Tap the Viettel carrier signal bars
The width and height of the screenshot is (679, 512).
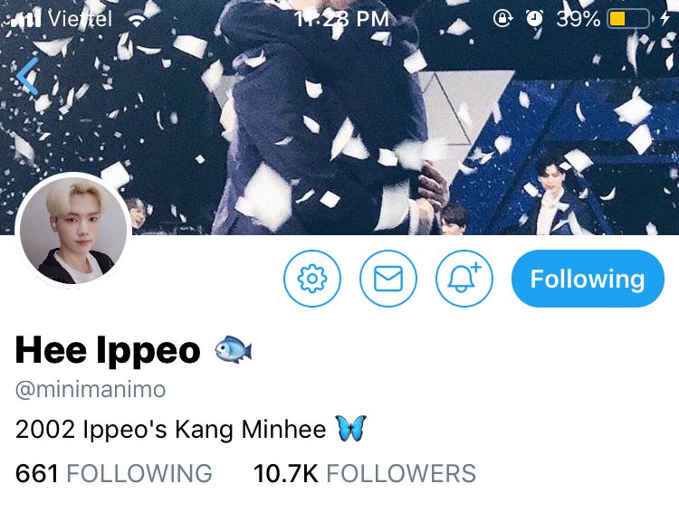coord(25,19)
